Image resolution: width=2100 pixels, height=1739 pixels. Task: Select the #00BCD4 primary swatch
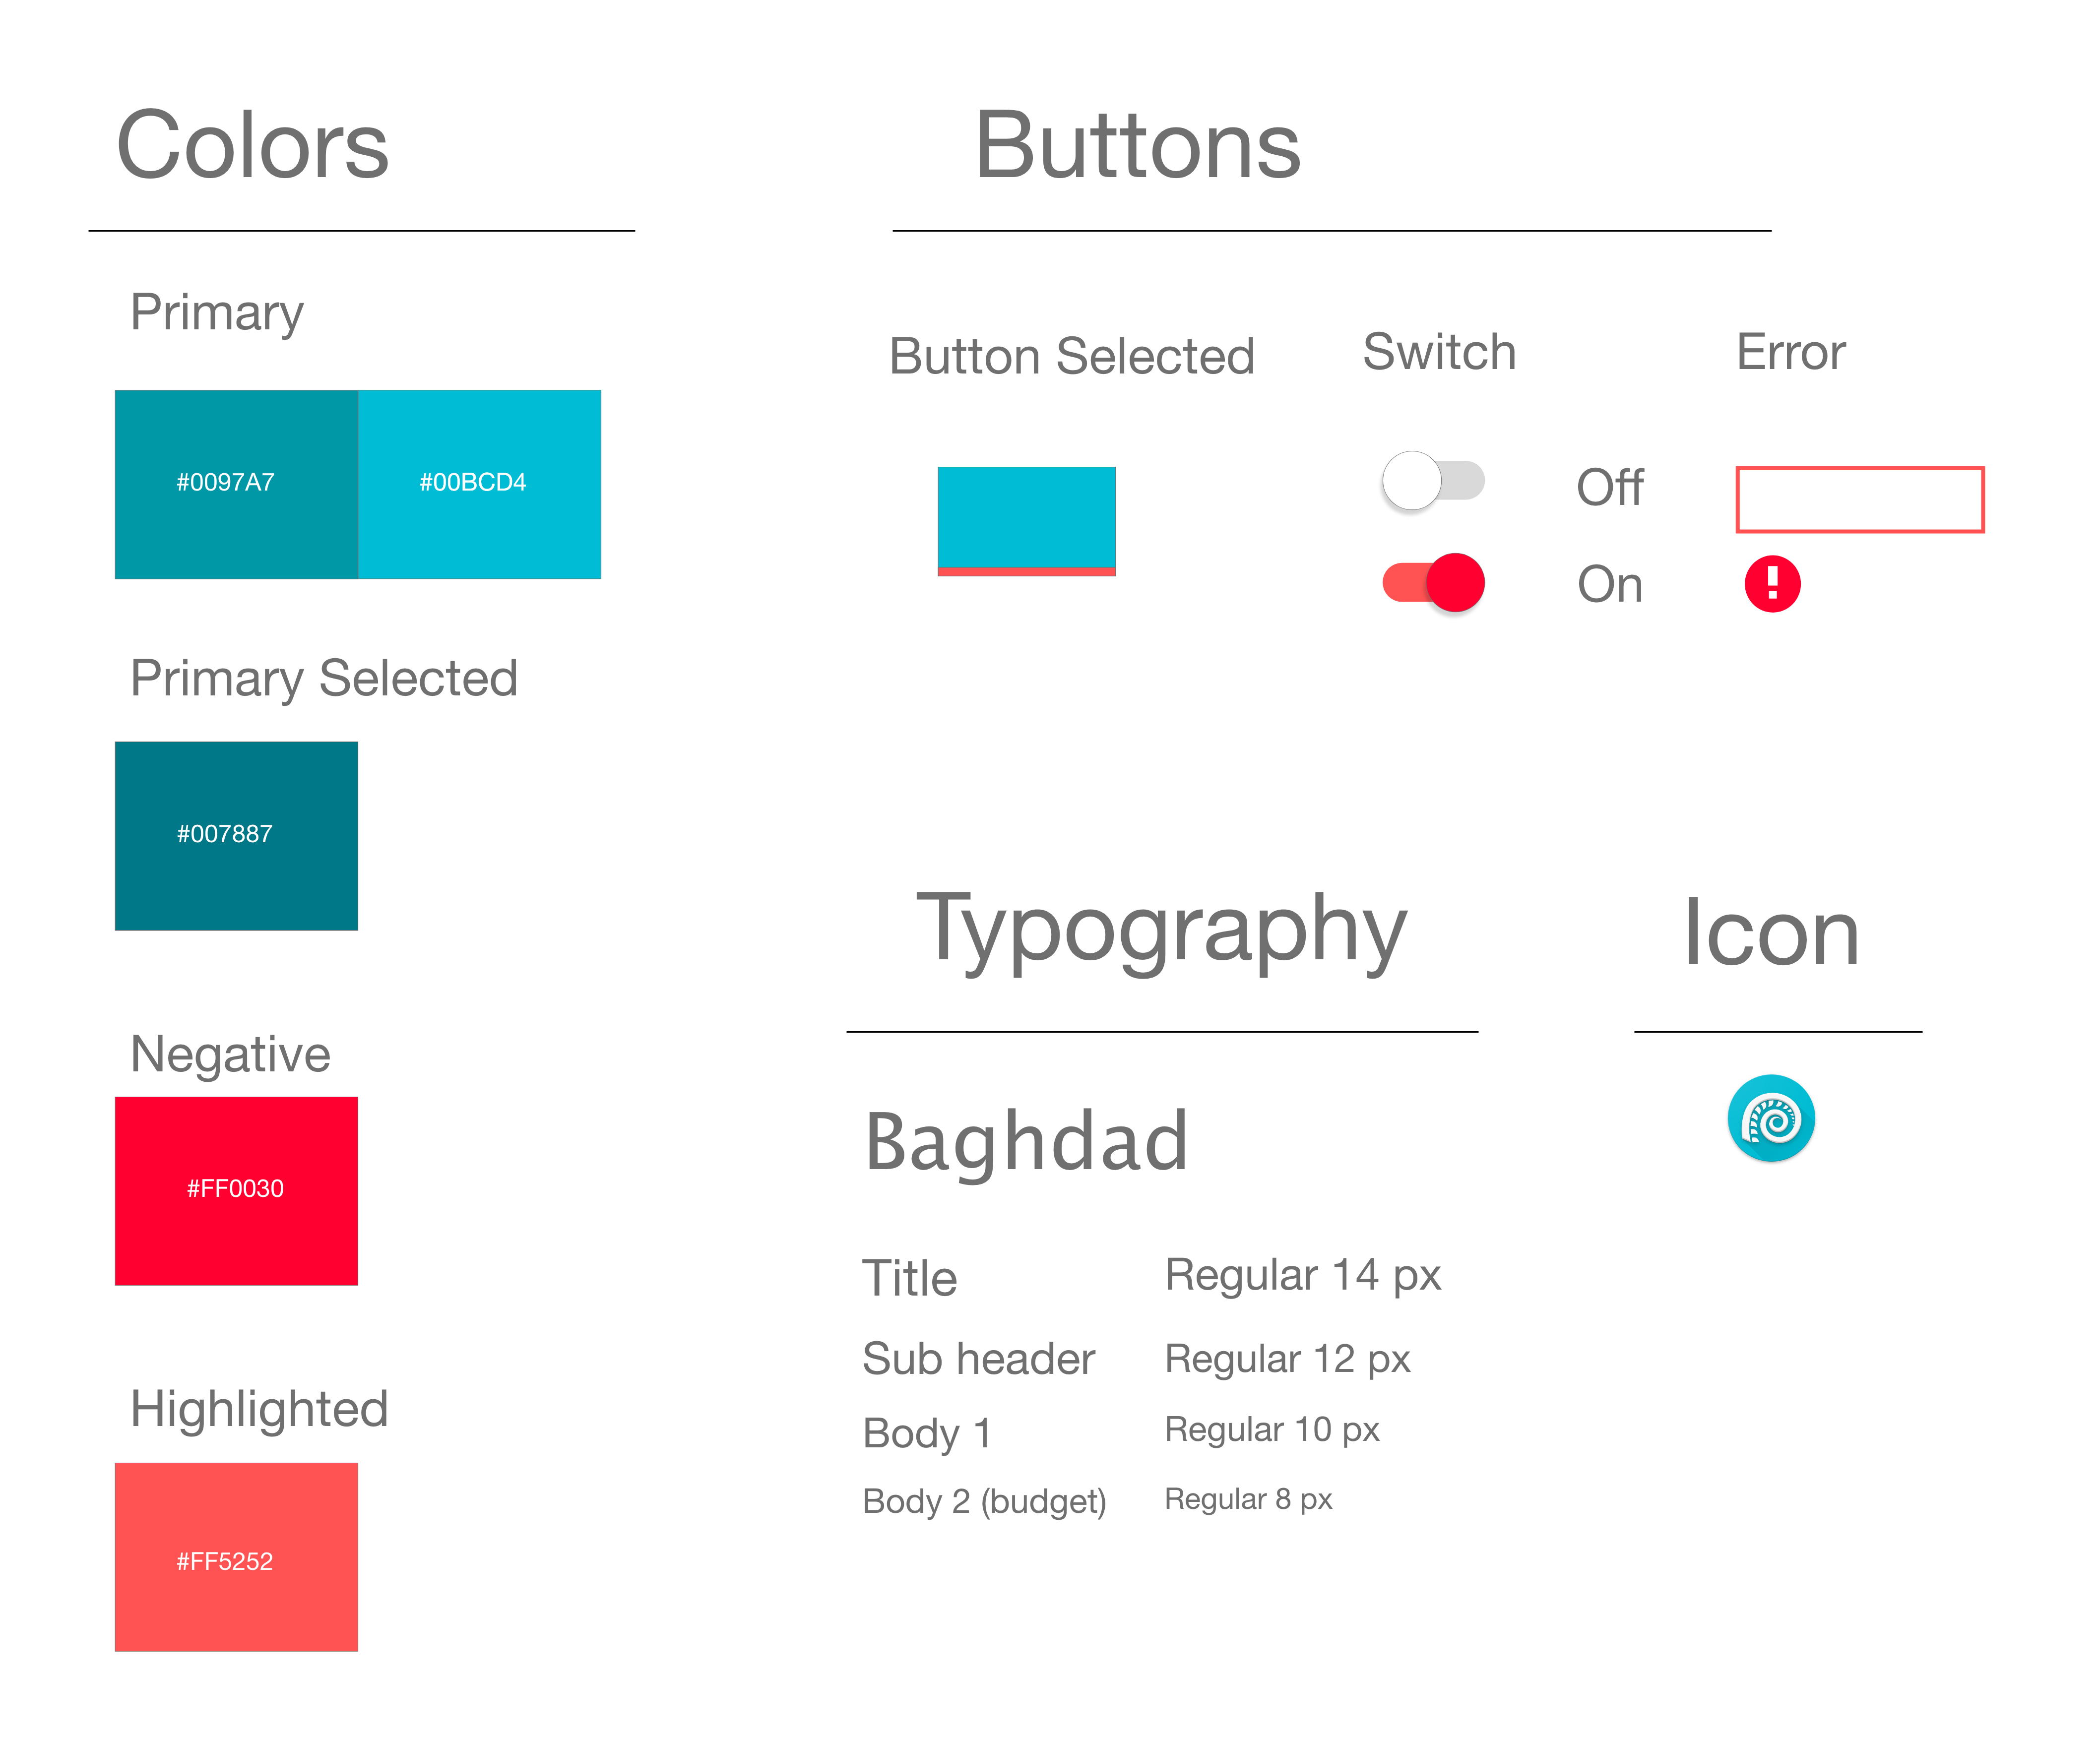click(480, 484)
